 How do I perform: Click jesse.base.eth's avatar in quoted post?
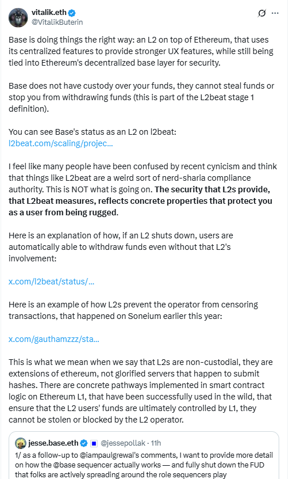[21, 443]
